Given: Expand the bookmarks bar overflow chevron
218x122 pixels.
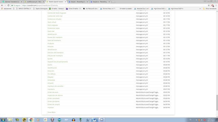Looking at the screenshot, I should tap(200, 8).
